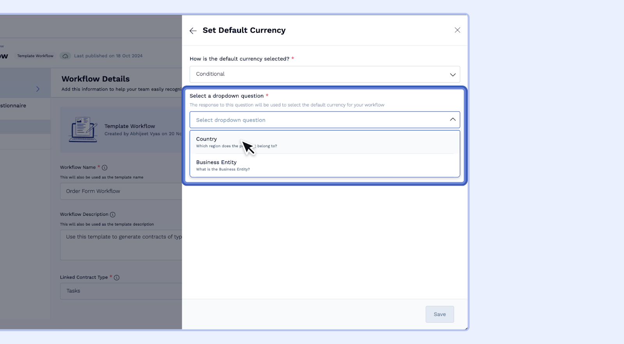
Task: Open the Conditional currency selection dropdown
Action: pyautogui.click(x=324, y=74)
